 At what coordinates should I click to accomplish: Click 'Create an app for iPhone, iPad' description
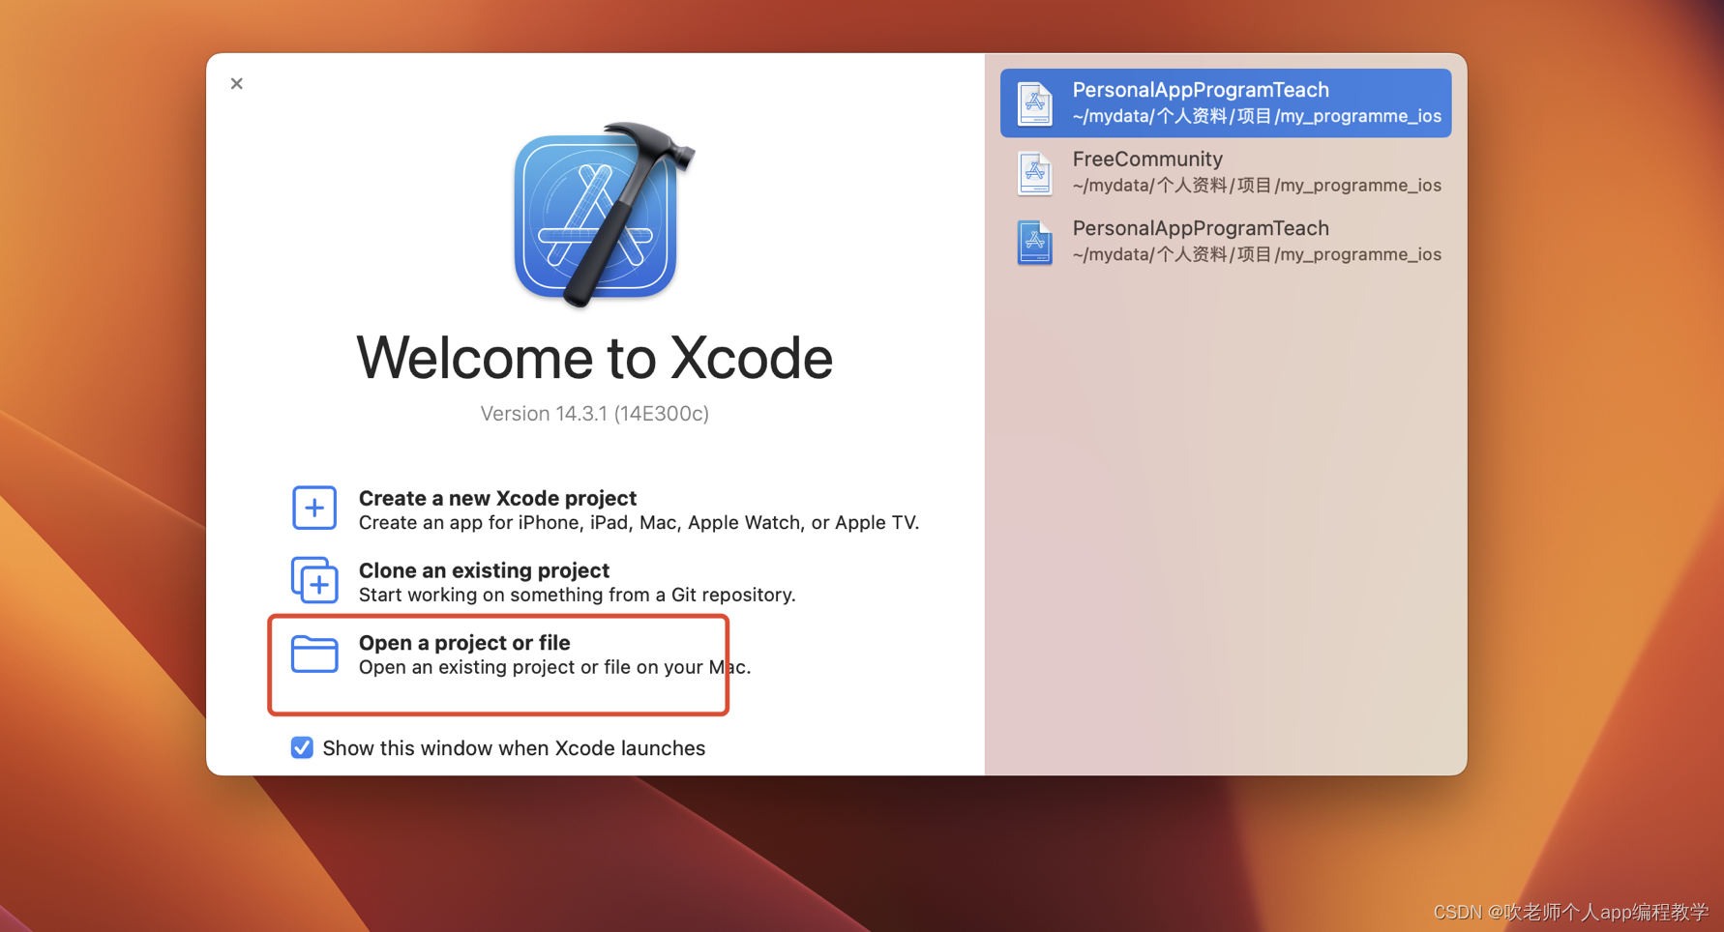click(639, 523)
